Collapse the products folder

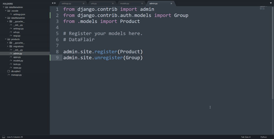[x=6, y=39]
